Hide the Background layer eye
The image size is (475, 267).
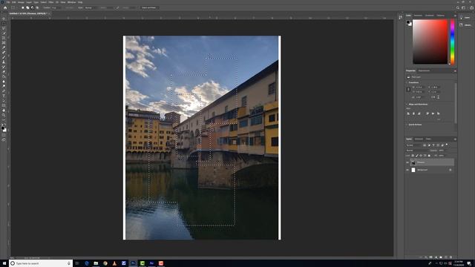click(407, 170)
